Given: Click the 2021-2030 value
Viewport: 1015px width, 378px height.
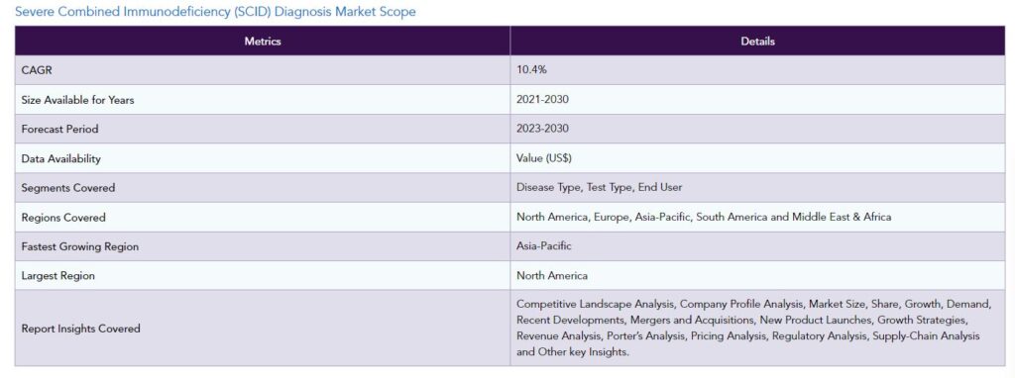Looking at the screenshot, I should pyautogui.click(x=542, y=100).
